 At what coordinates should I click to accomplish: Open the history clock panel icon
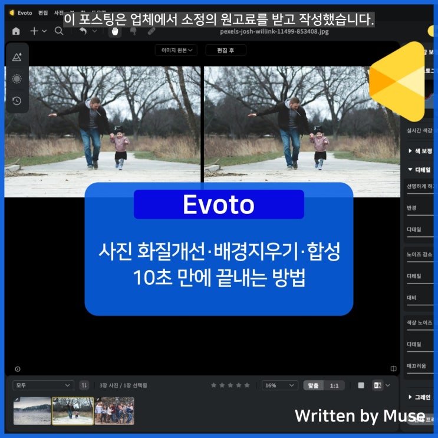click(17, 101)
